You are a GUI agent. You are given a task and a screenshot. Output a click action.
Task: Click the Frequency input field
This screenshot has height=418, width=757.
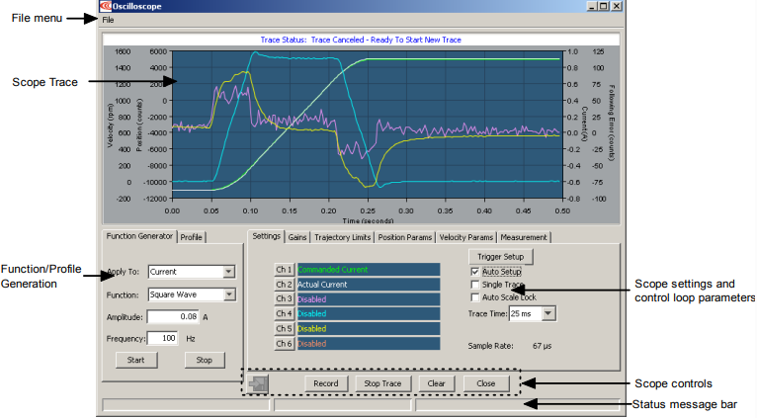point(162,338)
